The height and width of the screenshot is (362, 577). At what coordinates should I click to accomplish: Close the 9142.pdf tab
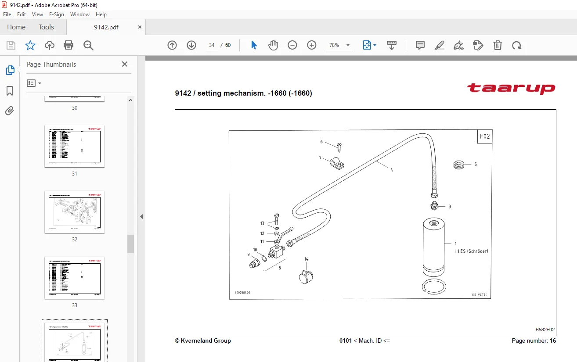tap(140, 27)
